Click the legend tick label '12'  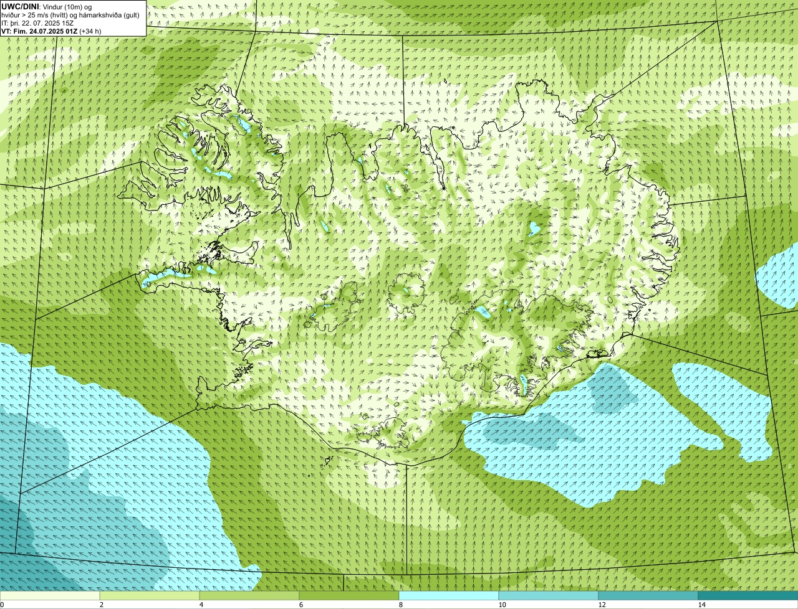[x=602, y=605]
